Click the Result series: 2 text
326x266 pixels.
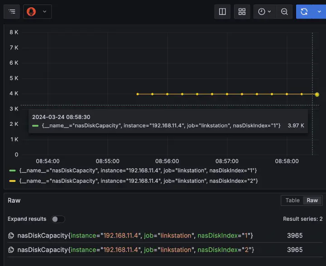coord(303,219)
